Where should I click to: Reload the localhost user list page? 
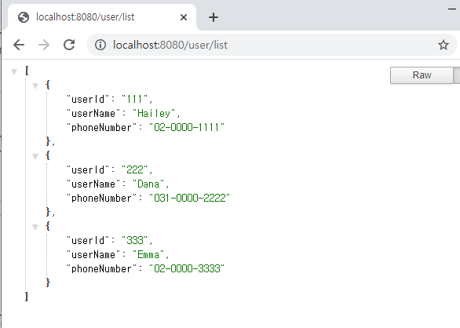pyautogui.click(x=69, y=45)
